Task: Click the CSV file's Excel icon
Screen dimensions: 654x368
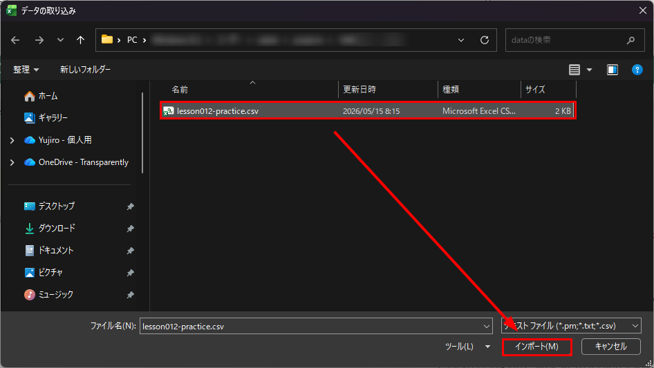Action: pos(168,111)
